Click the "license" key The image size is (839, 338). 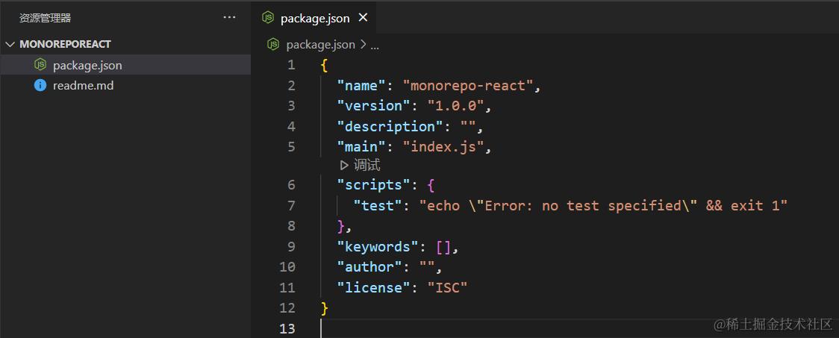click(373, 288)
